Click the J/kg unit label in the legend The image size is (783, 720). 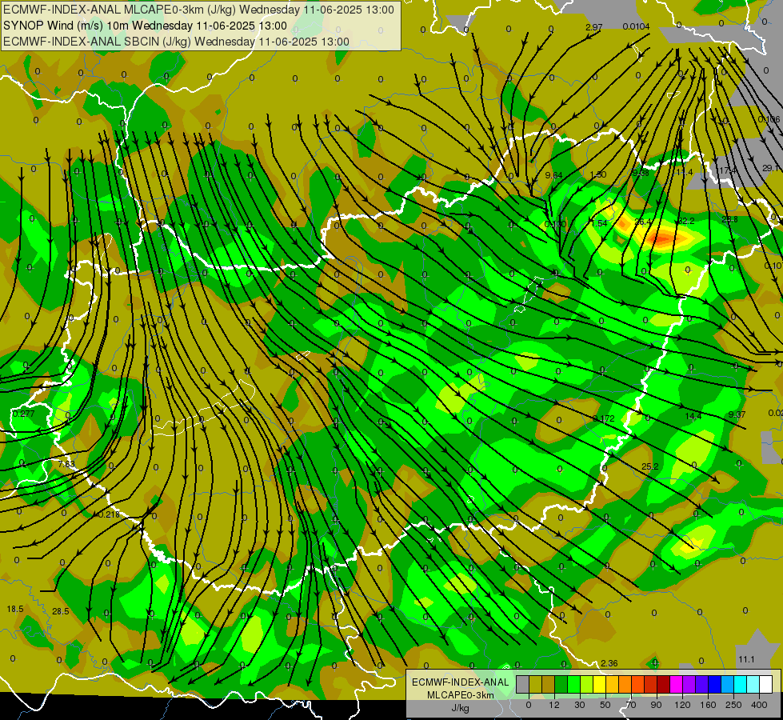(x=460, y=708)
